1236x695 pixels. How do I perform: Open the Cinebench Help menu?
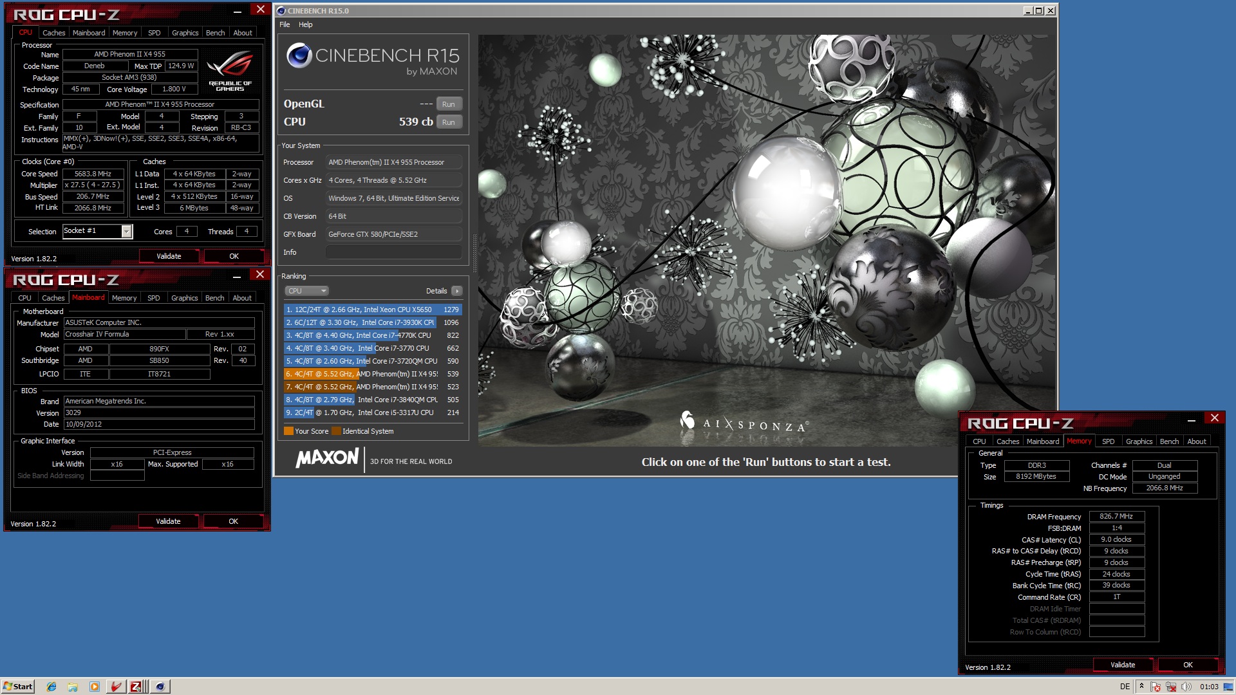click(305, 24)
